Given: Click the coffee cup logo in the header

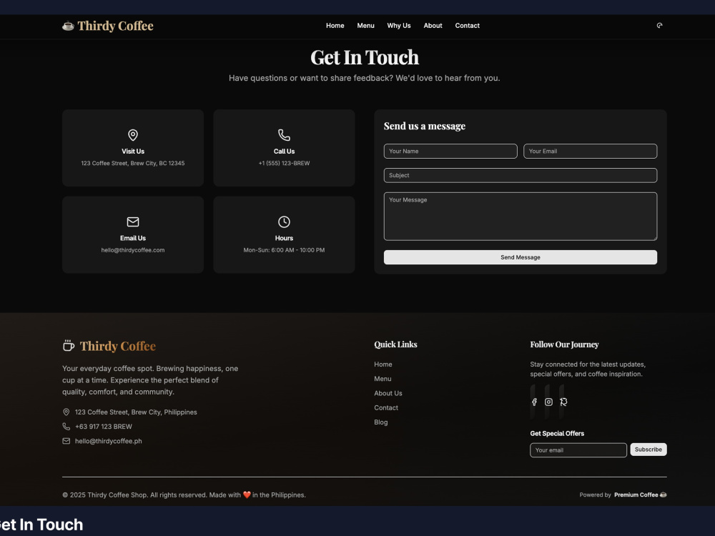Looking at the screenshot, I should click(68, 26).
